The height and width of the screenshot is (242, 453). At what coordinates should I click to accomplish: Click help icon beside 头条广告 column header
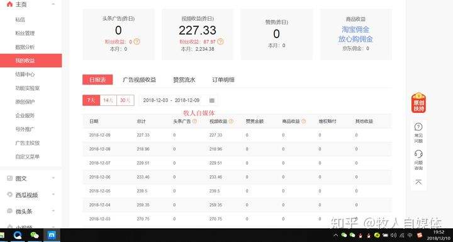tap(194, 122)
